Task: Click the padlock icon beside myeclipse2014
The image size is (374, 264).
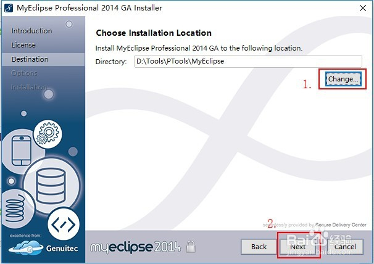Action: pyautogui.click(x=191, y=246)
